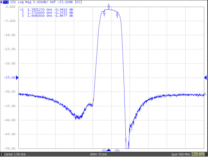
Task: Click leftmost hollow marker triangle on bottom axis
Action: click(x=104, y=150)
